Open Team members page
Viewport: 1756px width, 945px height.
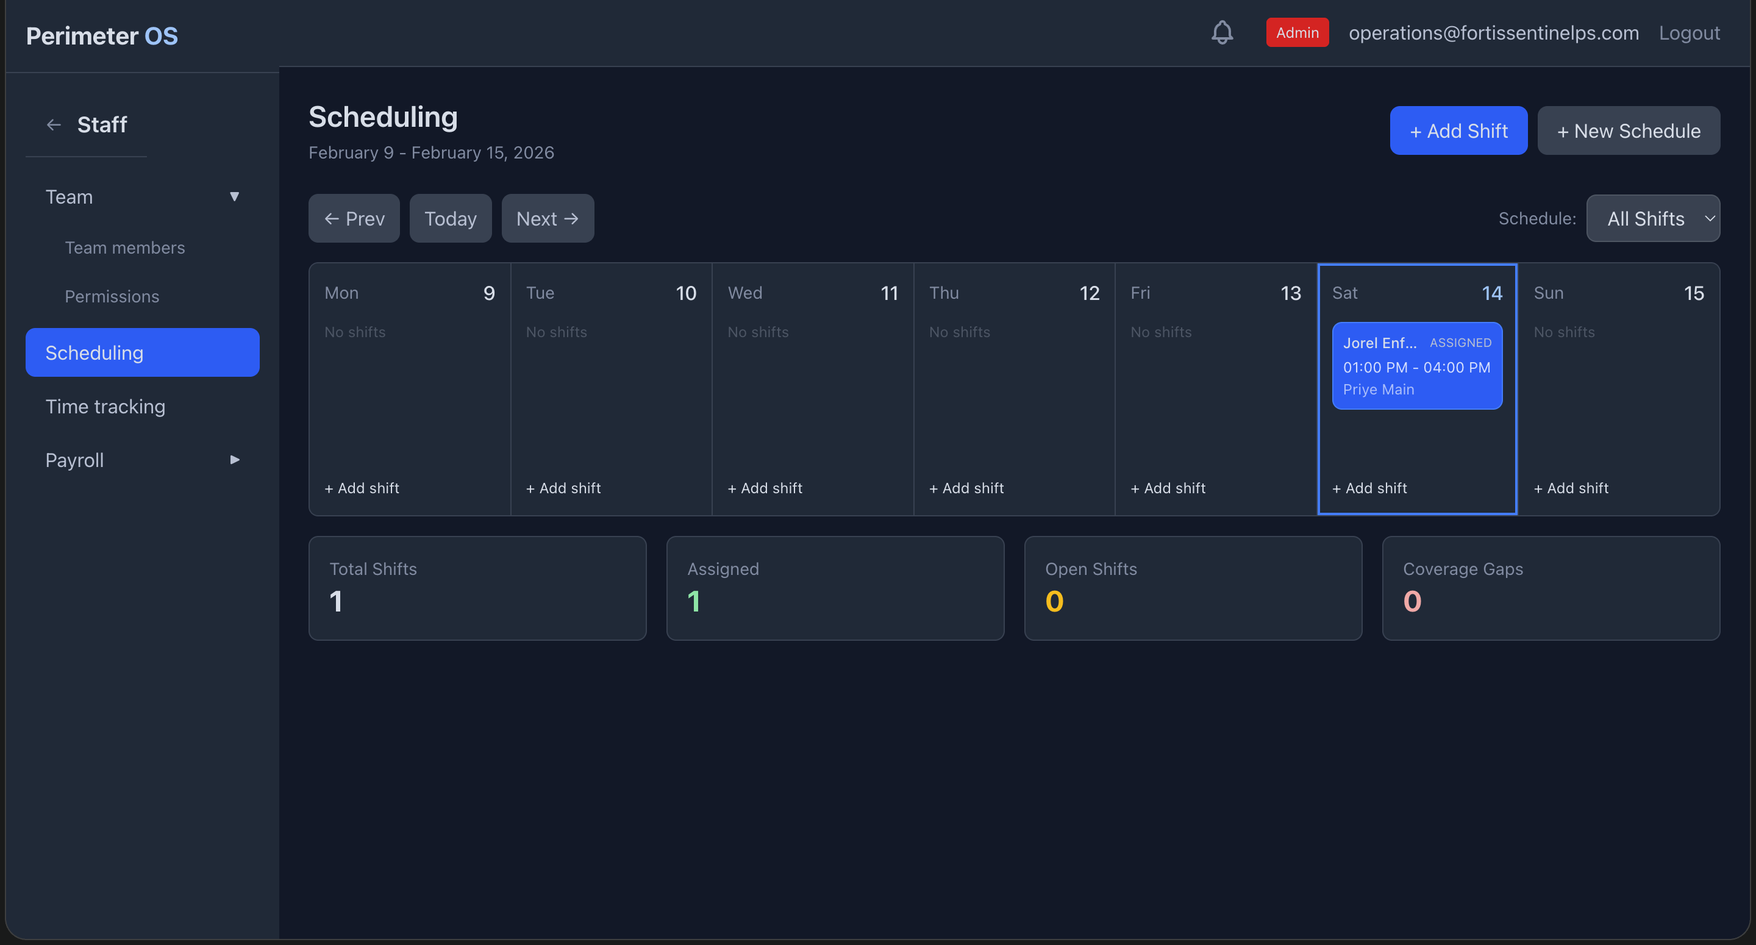coord(125,248)
